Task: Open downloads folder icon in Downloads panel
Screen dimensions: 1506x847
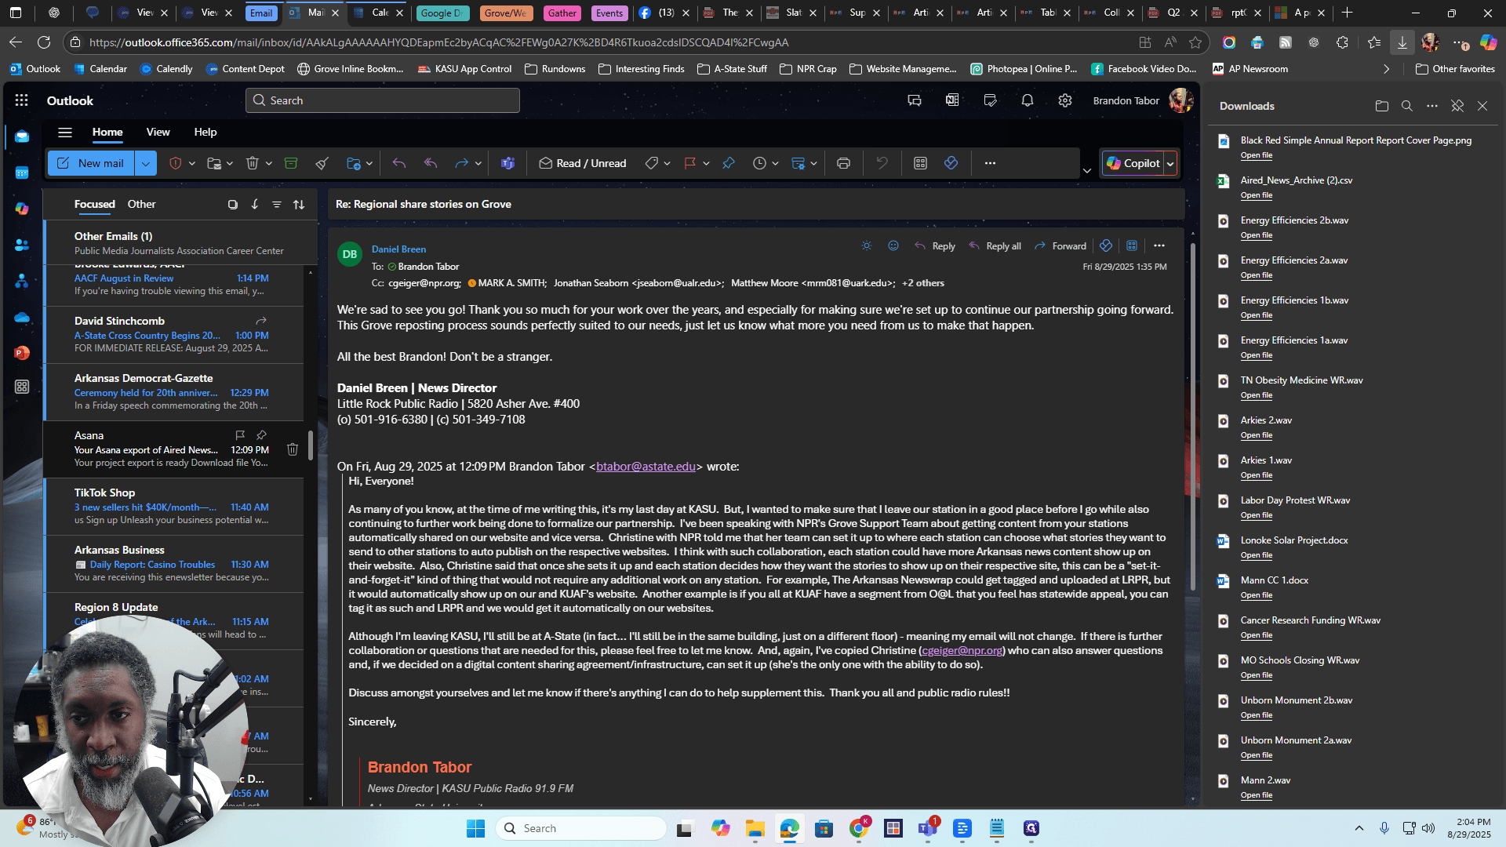Action: tap(1382, 106)
